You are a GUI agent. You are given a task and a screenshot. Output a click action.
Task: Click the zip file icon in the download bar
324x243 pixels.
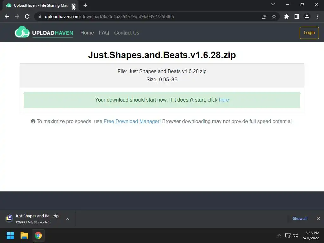click(x=9, y=218)
